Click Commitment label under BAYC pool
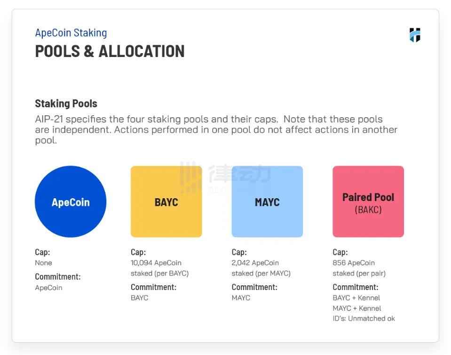The image size is (451, 355). click(153, 287)
